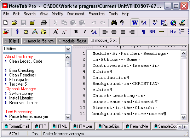190x138 pixels.
Task: Insert horizontal rule line icon
Action: pyautogui.click(x=161, y=32)
